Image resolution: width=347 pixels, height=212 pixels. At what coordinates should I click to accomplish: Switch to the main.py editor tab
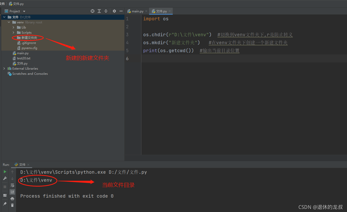(138, 11)
